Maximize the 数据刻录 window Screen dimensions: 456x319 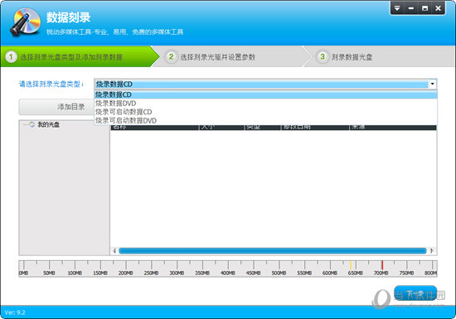424,8
